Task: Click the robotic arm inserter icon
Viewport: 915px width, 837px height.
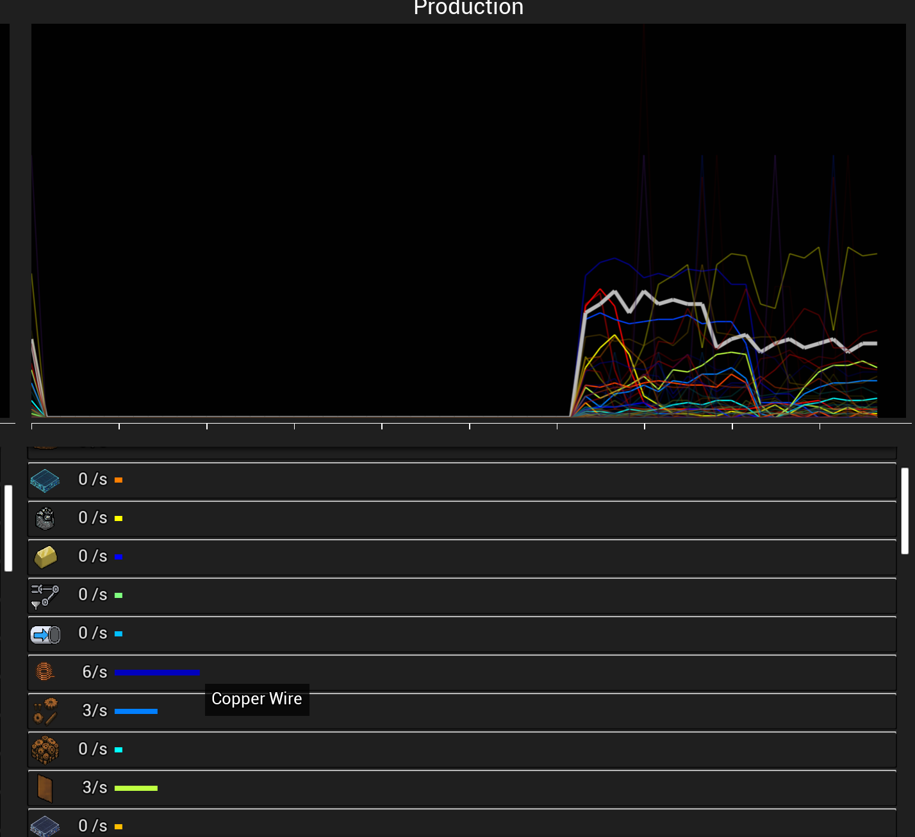Action: 45,595
